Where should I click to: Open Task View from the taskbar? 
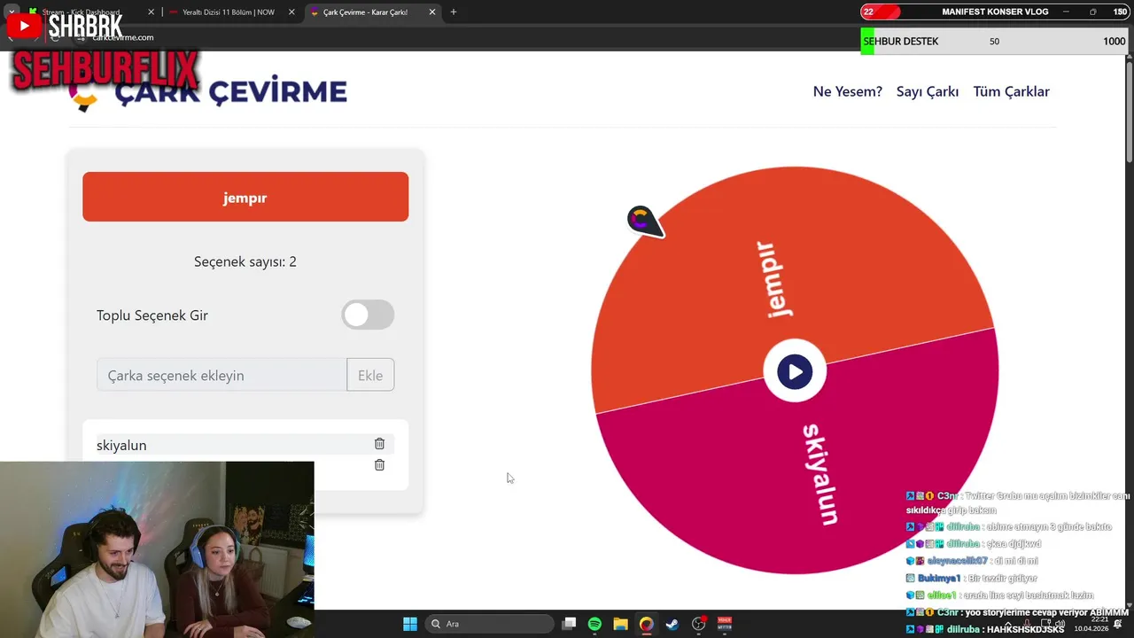(570, 624)
